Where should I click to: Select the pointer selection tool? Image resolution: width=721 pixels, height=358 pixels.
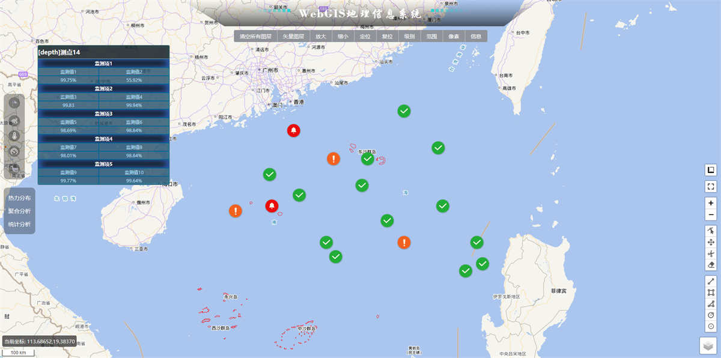click(711, 231)
